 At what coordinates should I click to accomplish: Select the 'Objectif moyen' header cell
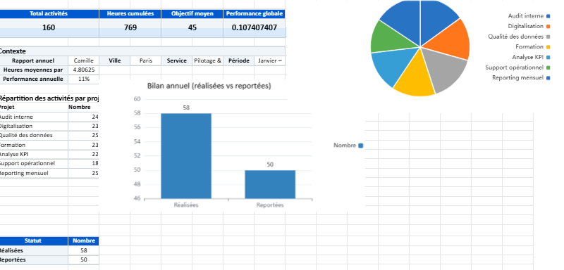coord(192,14)
